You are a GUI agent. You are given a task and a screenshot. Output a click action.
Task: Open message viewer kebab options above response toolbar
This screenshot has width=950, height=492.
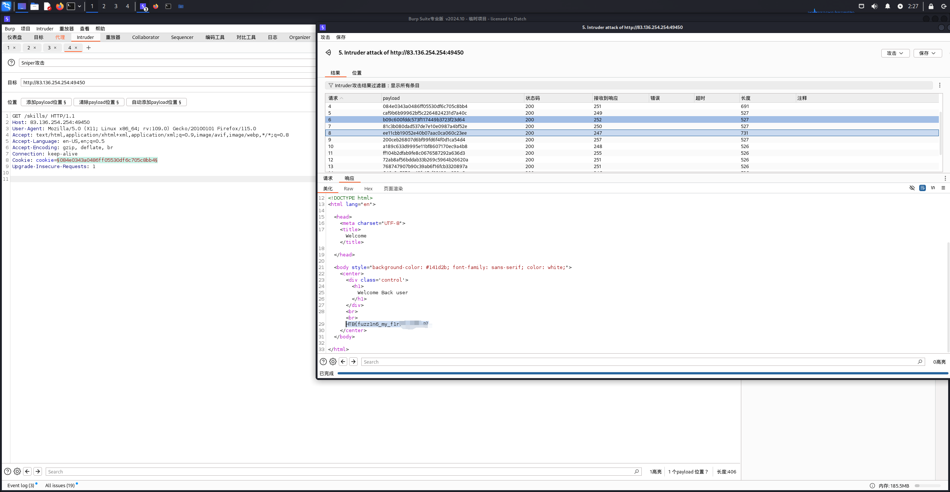point(945,178)
